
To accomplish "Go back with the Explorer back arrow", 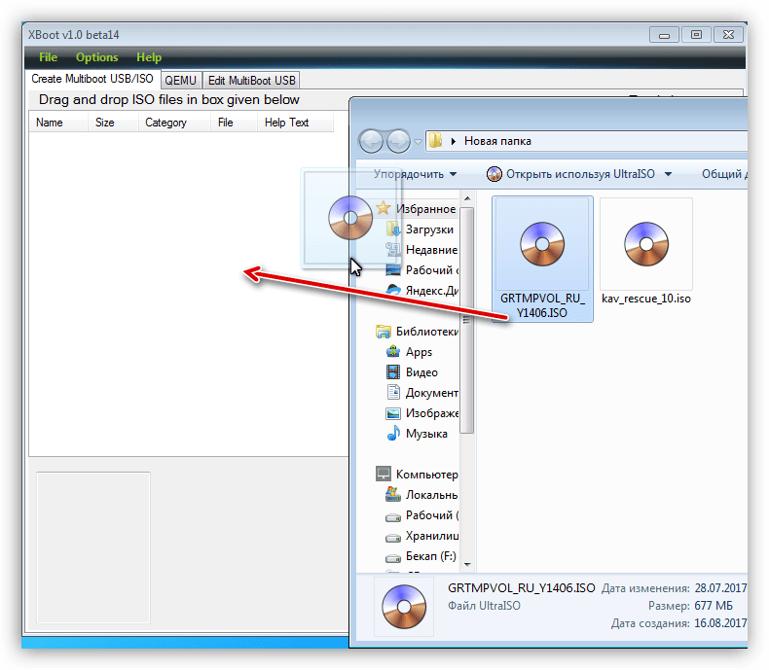I will [x=372, y=142].
